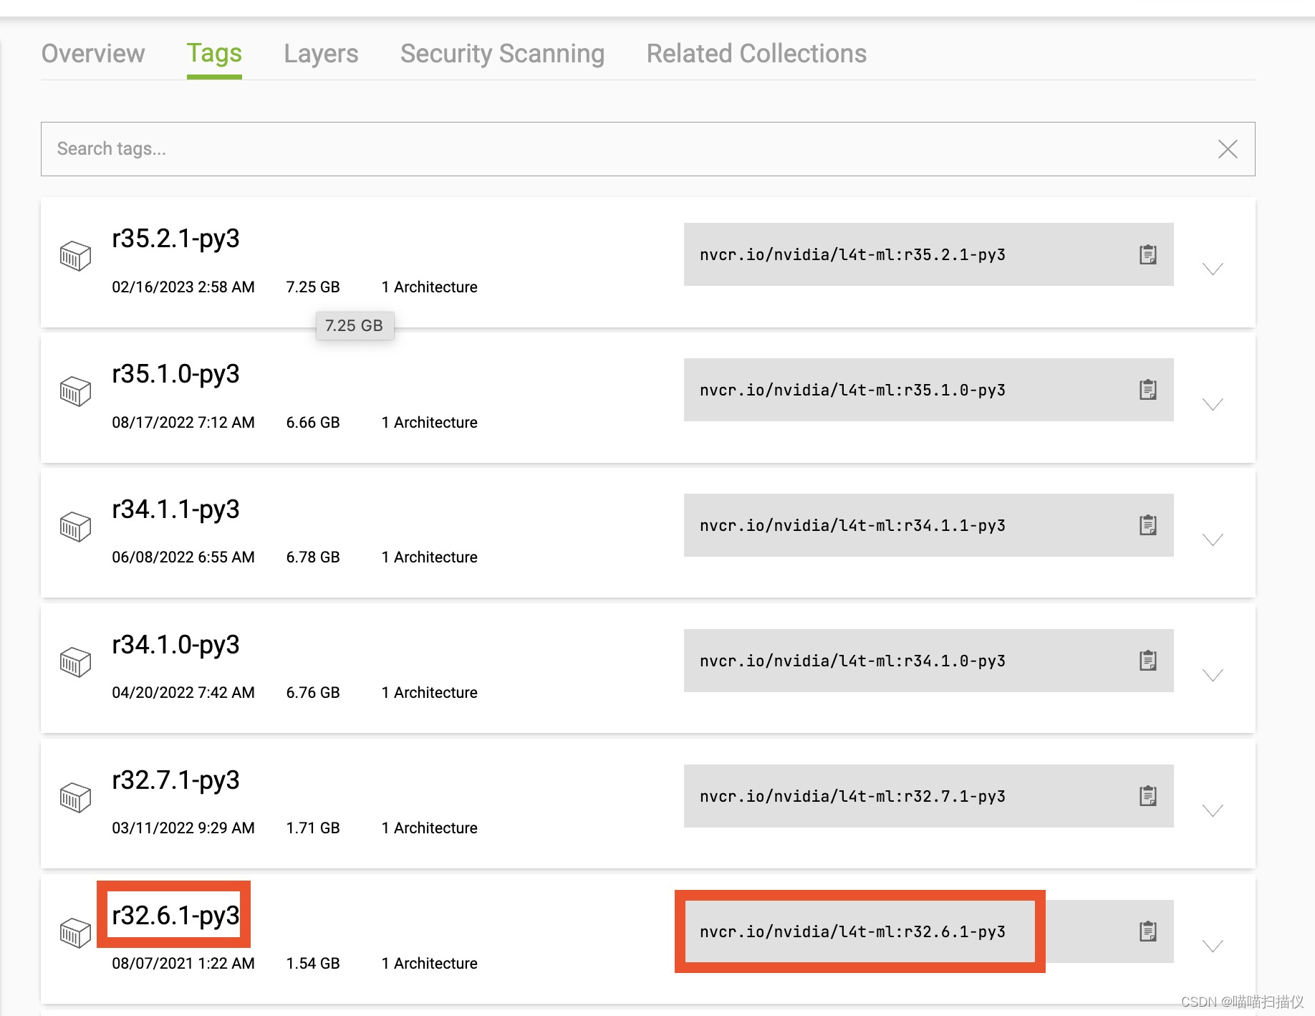This screenshot has height=1016, width=1315.
Task: Select the nvcr.io path for r34.1.0-py3
Action: (x=852, y=661)
